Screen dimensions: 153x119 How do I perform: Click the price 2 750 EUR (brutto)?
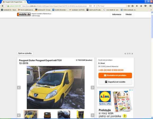[84, 60]
